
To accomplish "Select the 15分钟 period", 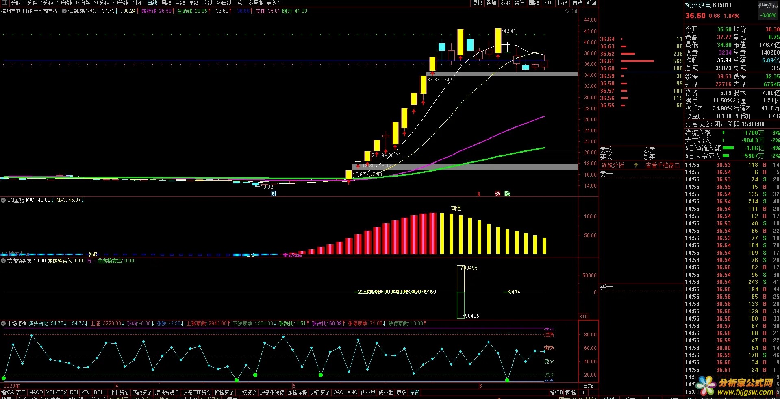I will (83, 3).
